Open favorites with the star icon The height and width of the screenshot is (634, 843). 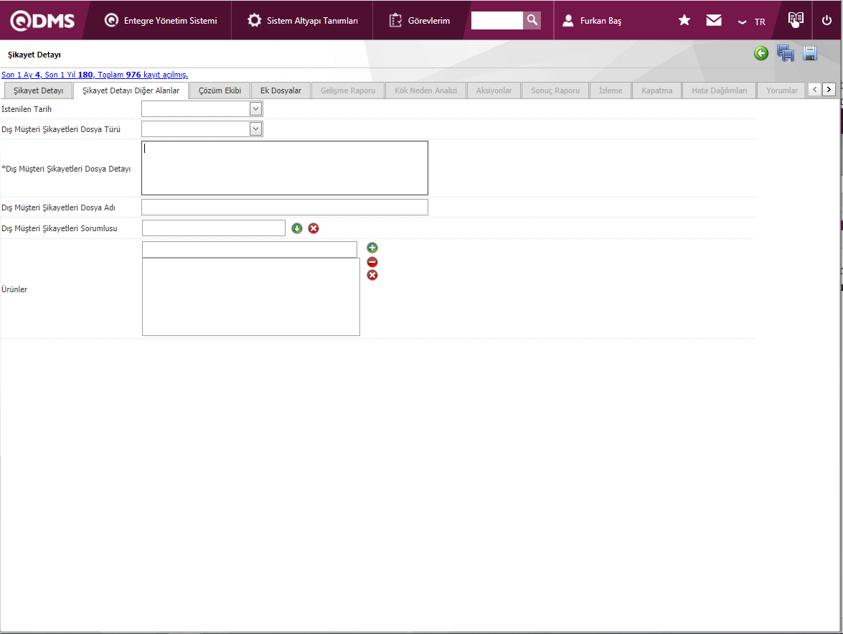(684, 20)
